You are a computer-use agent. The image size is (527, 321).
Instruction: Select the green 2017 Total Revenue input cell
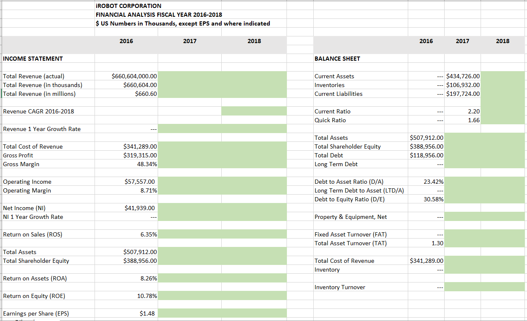pyautogui.click(x=189, y=76)
